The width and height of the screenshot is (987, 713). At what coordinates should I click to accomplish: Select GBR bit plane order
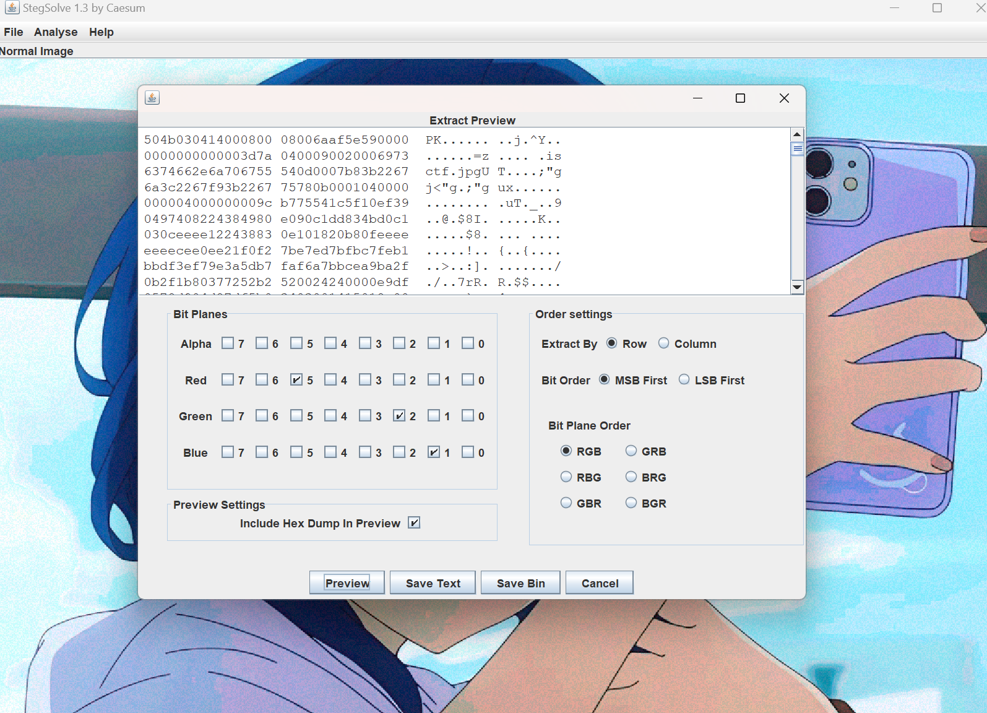pyautogui.click(x=566, y=503)
